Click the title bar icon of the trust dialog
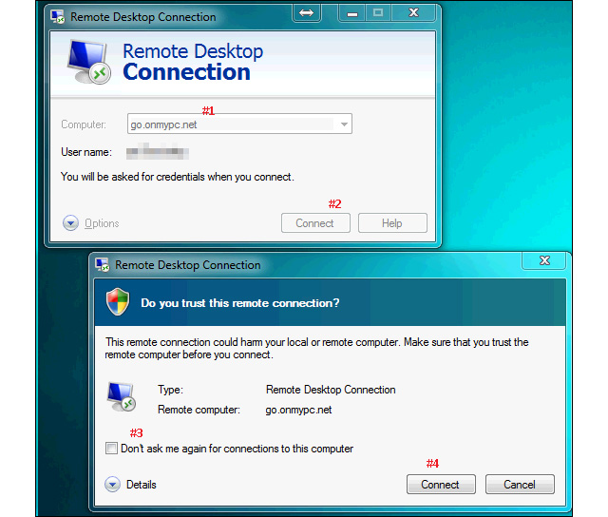Viewport: 608px width, 517px height. [x=102, y=265]
